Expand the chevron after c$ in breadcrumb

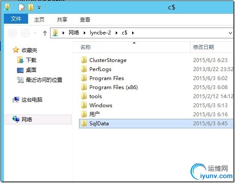(x=133, y=33)
